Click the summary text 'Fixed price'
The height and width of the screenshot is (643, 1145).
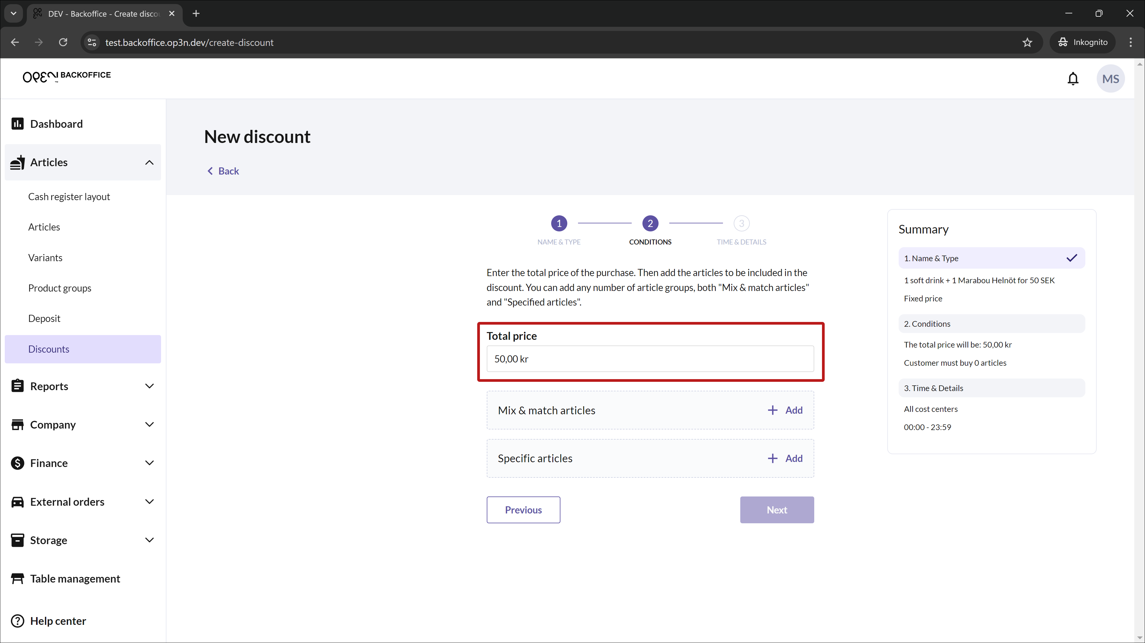pyautogui.click(x=923, y=299)
